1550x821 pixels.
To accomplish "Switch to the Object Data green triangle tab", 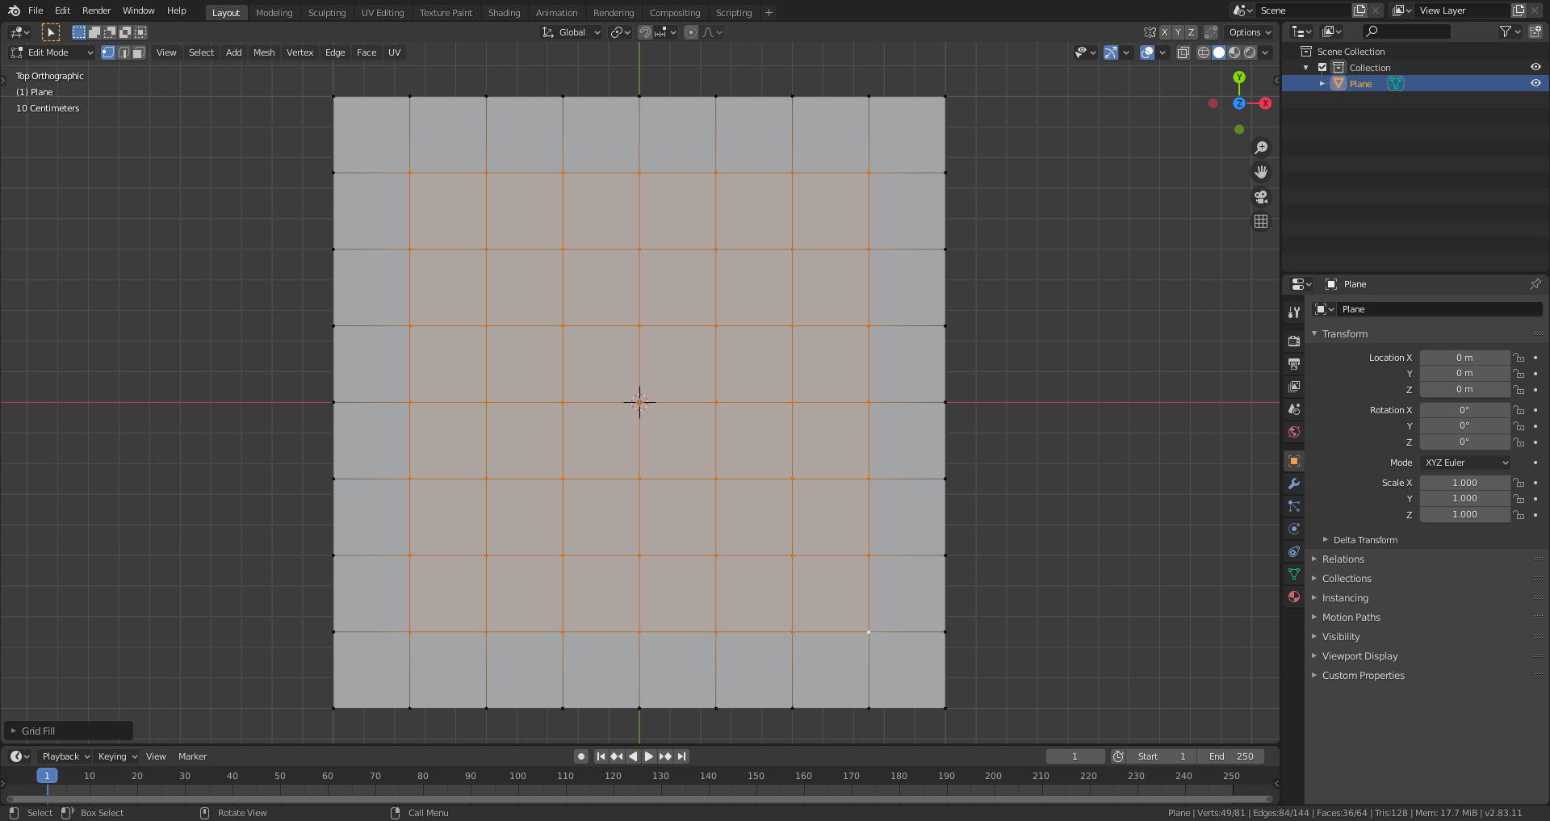I will point(1293,574).
